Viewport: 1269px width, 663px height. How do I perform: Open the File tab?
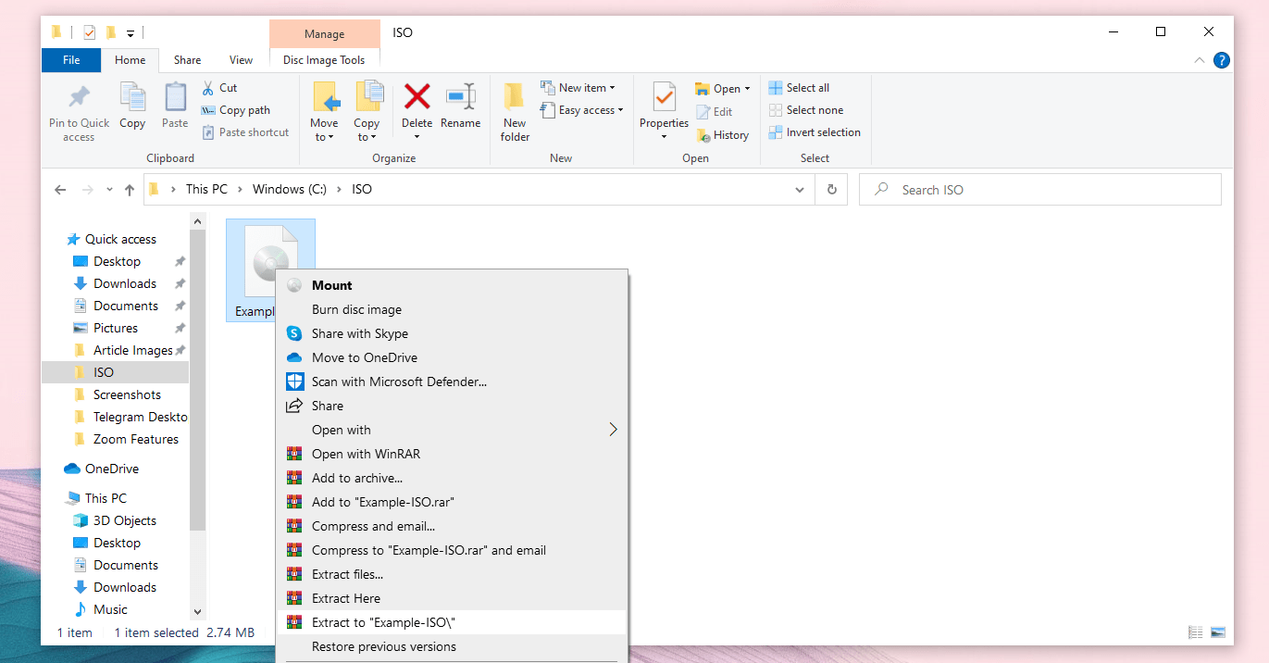[71, 60]
